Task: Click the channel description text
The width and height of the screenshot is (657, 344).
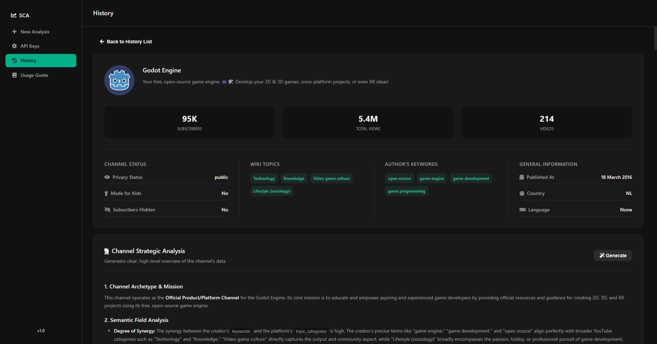Action: [x=266, y=82]
